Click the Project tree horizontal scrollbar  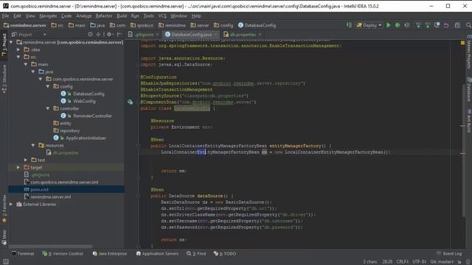point(51,246)
